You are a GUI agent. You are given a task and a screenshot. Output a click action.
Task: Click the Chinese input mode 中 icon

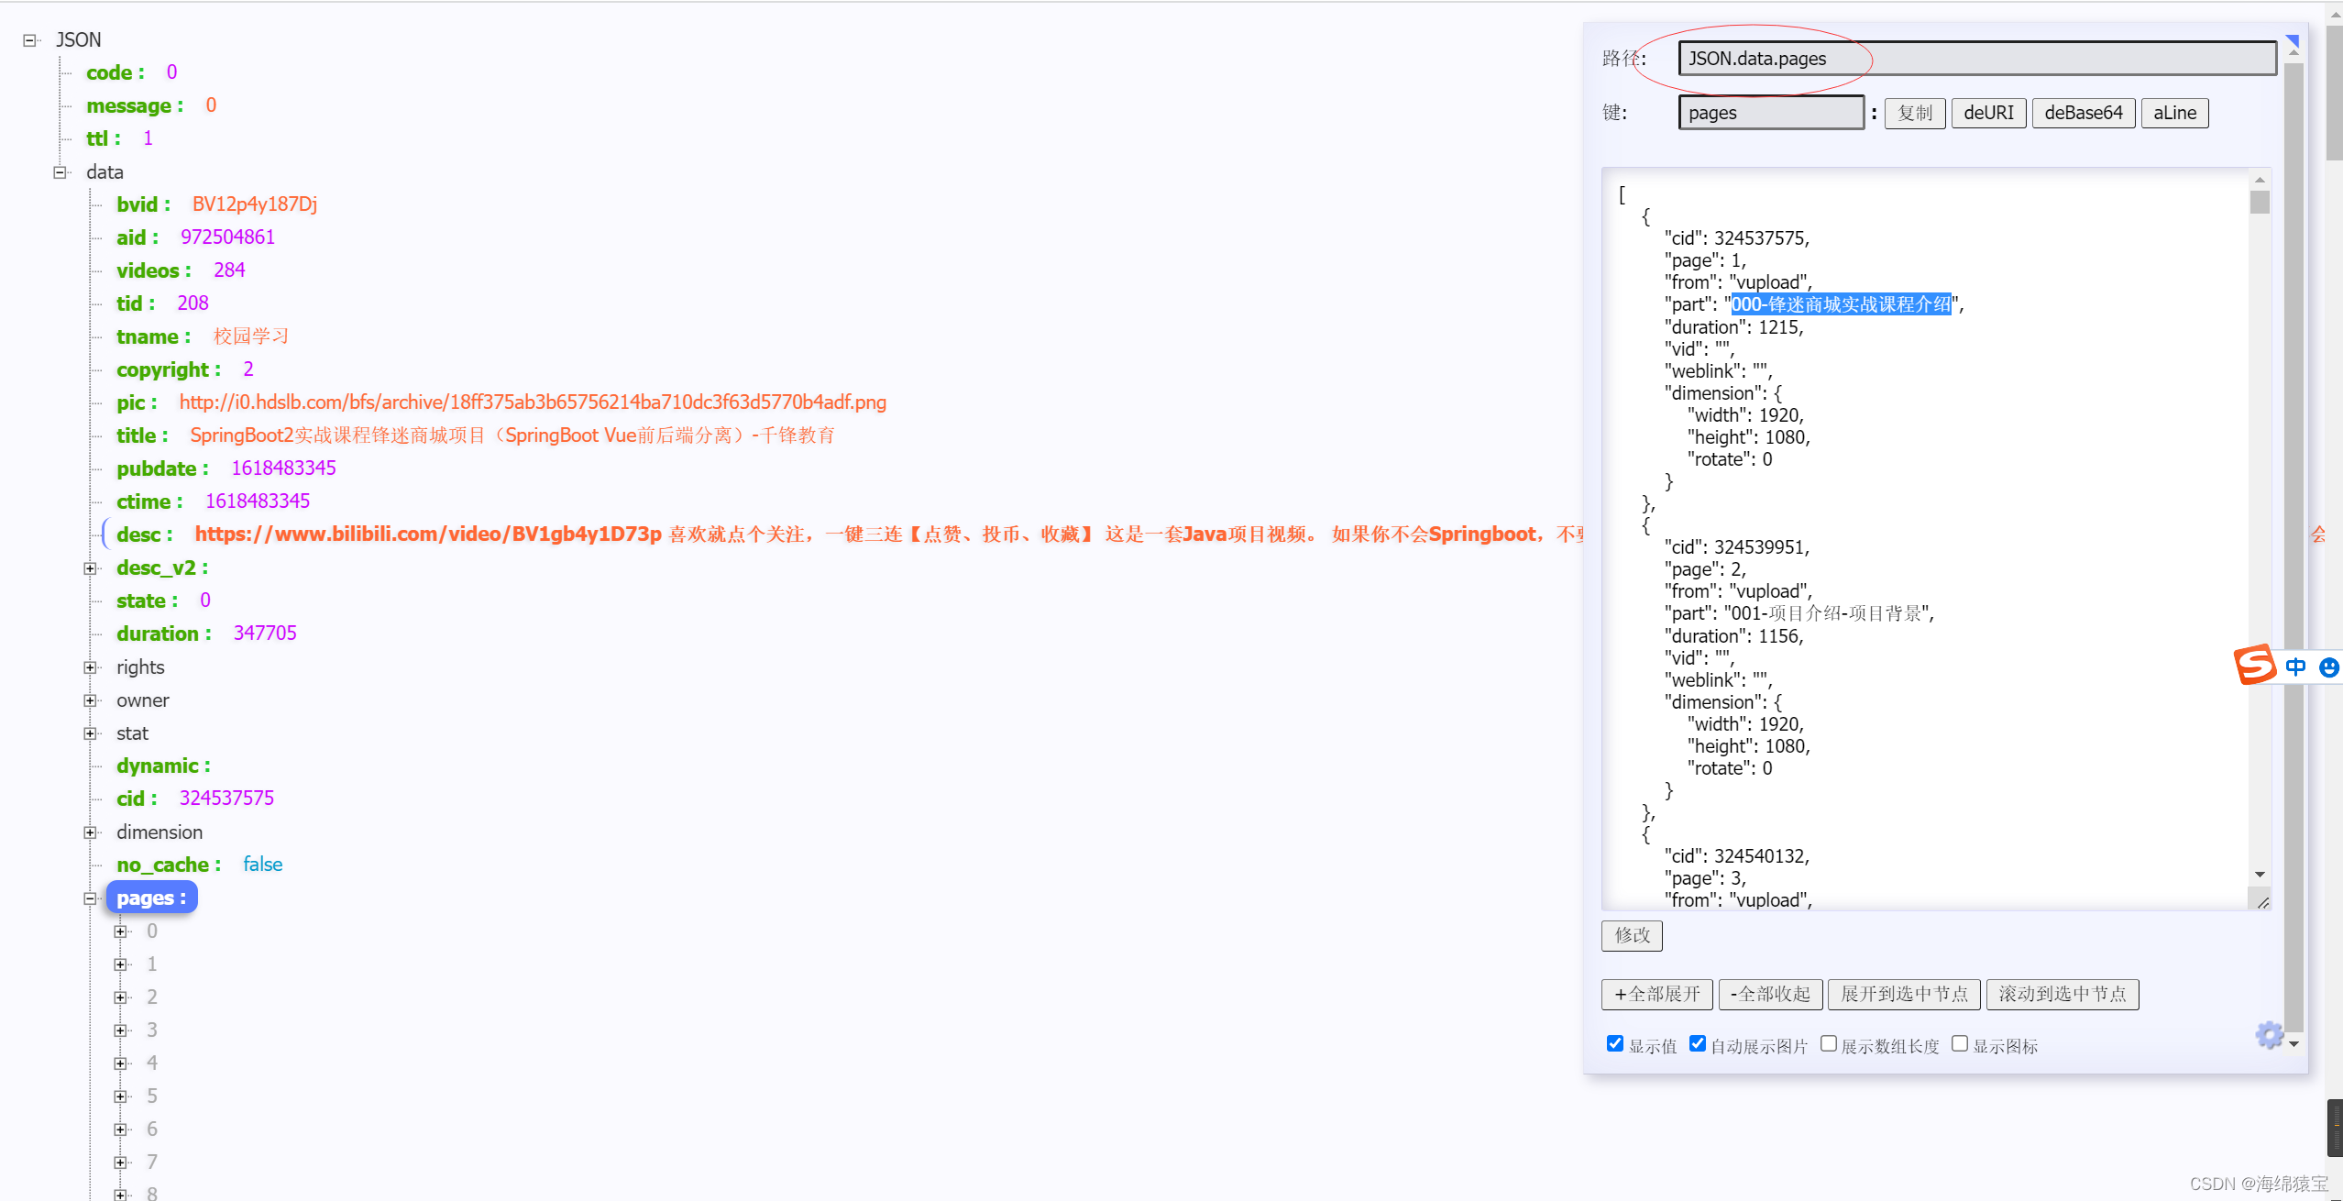click(x=2295, y=667)
